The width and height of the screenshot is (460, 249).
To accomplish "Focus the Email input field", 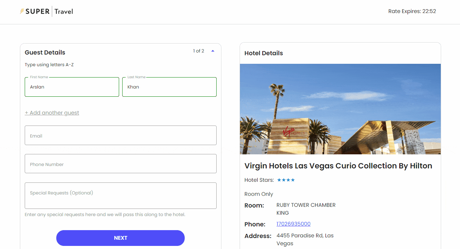I will tap(120, 135).
